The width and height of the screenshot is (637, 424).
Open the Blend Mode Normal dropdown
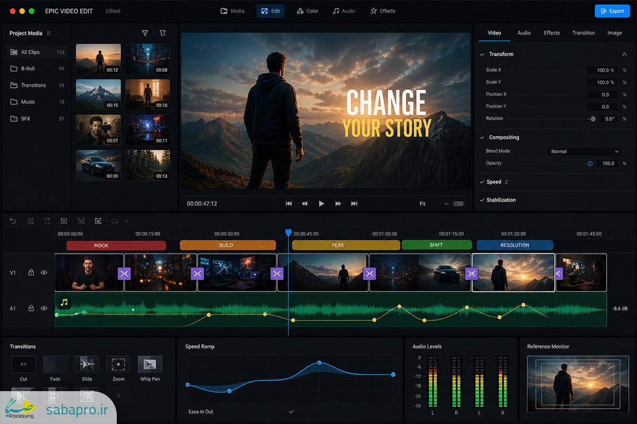(x=584, y=152)
